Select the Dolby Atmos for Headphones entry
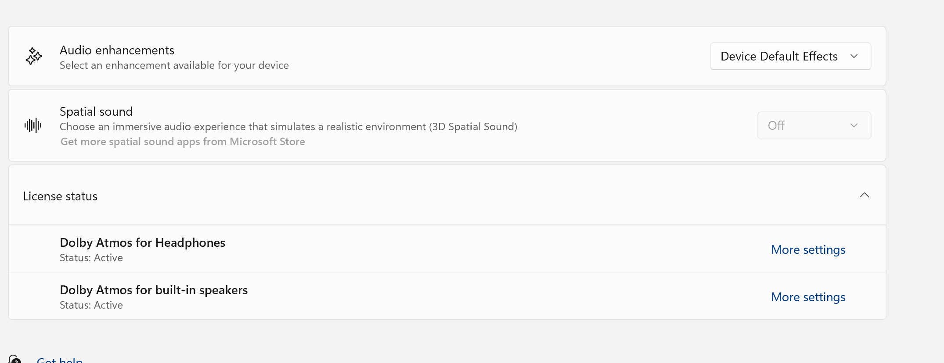 point(142,242)
